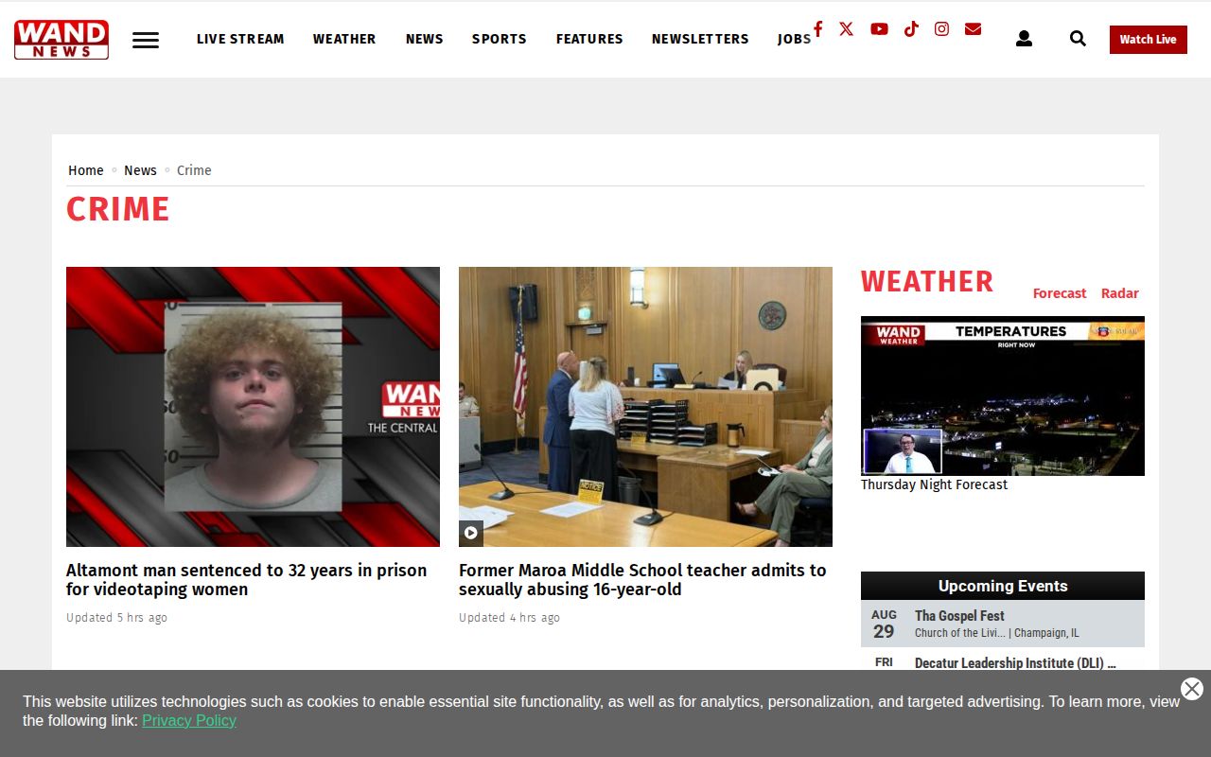Click the email envelope icon
1211x757 pixels.
pyautogui.click(x=973, y=28)
